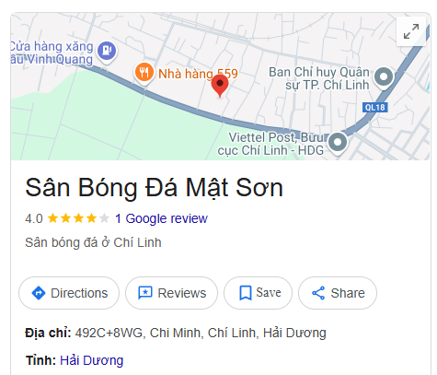Viewport: 437px width, 375px height.
Task: Open Directions to Sân Bóng Đá Mật Sơn
Action: pos(69,293)
